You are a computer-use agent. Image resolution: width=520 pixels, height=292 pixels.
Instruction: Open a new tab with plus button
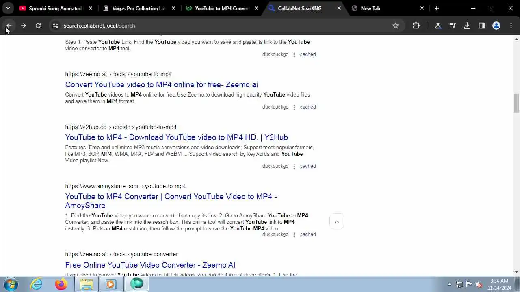(437, 8)
